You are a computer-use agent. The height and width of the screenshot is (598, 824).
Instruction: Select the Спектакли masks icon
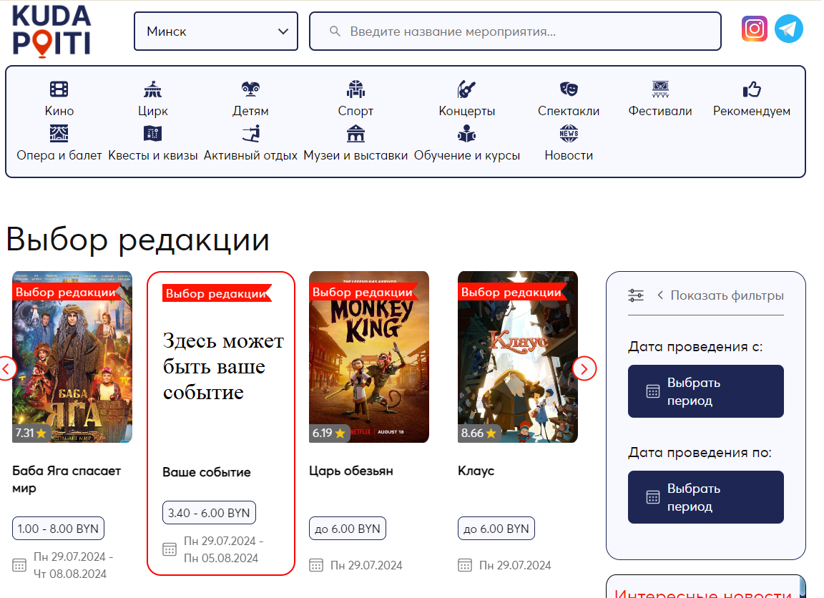click(x=569, y=89)
